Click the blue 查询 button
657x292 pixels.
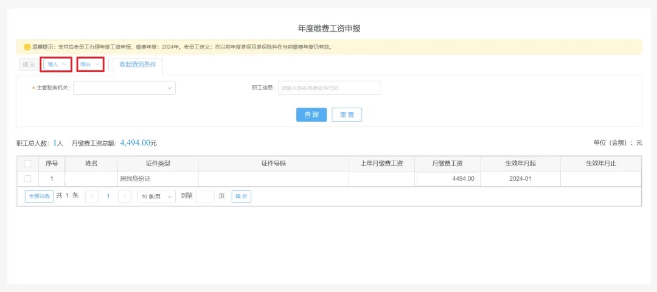[x=311, y=115]
